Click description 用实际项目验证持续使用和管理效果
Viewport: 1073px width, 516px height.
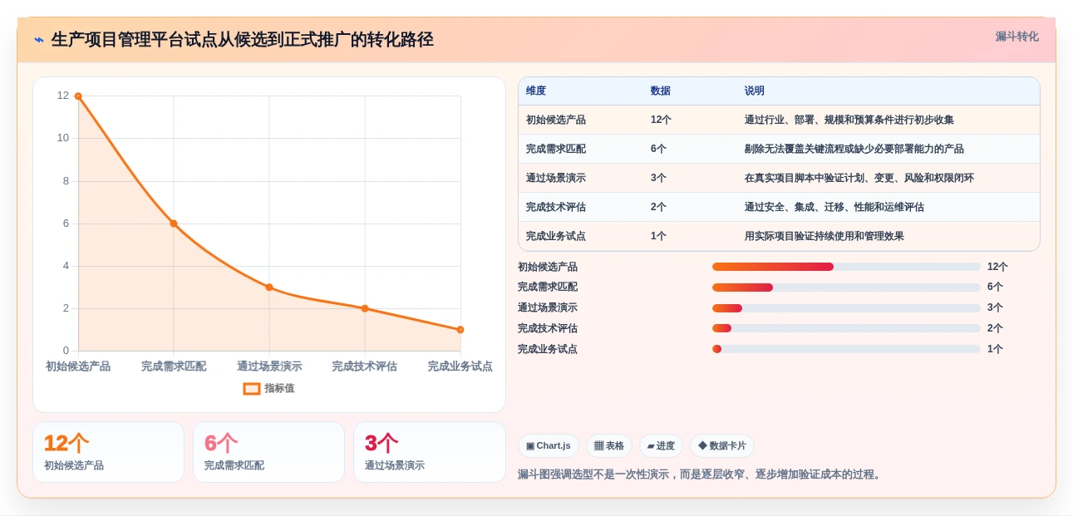[824, 236]
